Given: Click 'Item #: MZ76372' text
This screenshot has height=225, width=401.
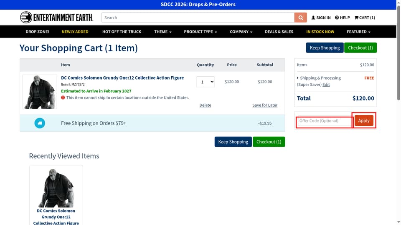Looking at the screenshot, I should click(x=73, y=85).
